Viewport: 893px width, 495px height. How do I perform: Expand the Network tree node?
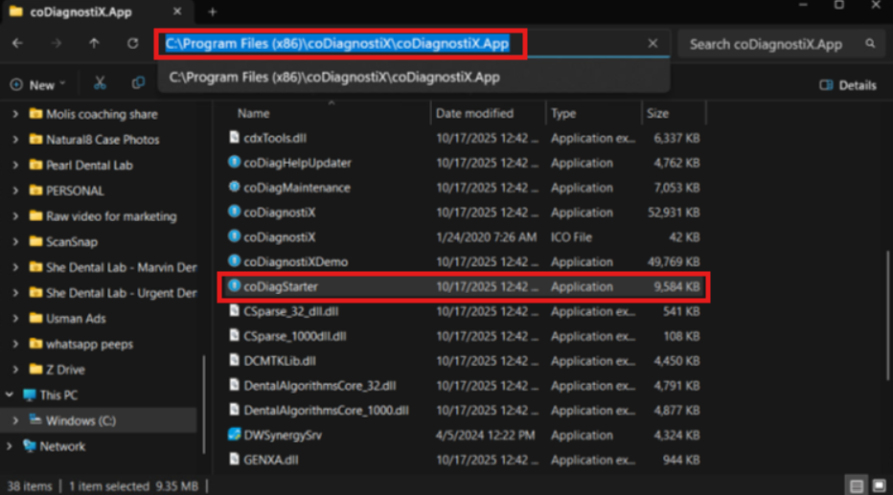tap(9, 446)
